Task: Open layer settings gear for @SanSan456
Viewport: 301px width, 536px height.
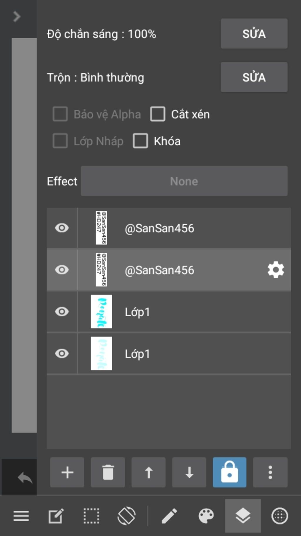Action: (x=276, y=270)
